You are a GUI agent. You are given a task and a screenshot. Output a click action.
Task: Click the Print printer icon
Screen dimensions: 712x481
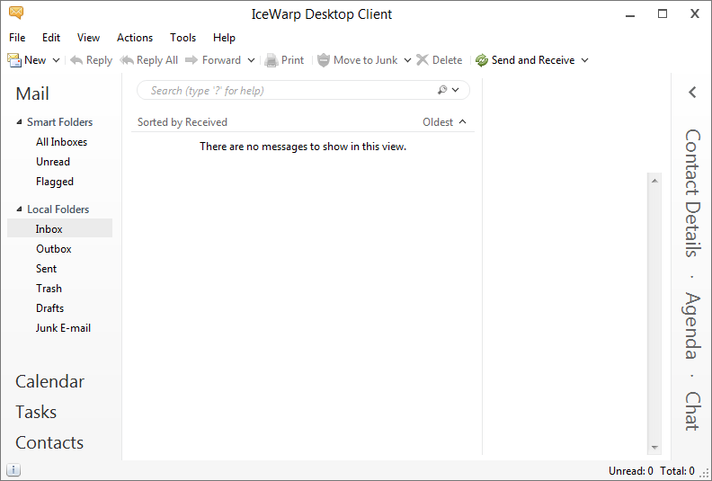coord(271,60)
